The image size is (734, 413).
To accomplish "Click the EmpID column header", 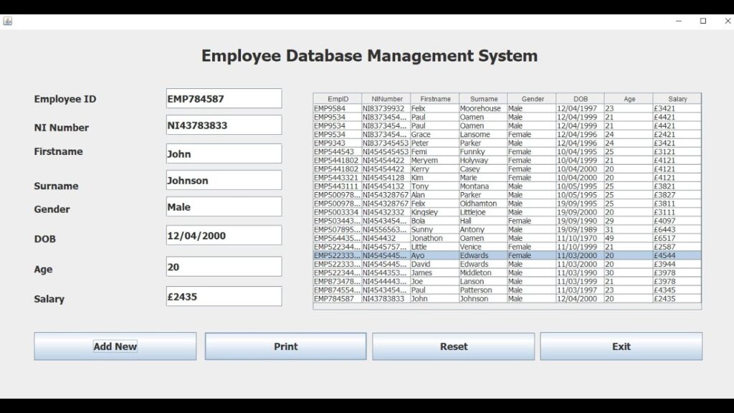I will 338,99.
